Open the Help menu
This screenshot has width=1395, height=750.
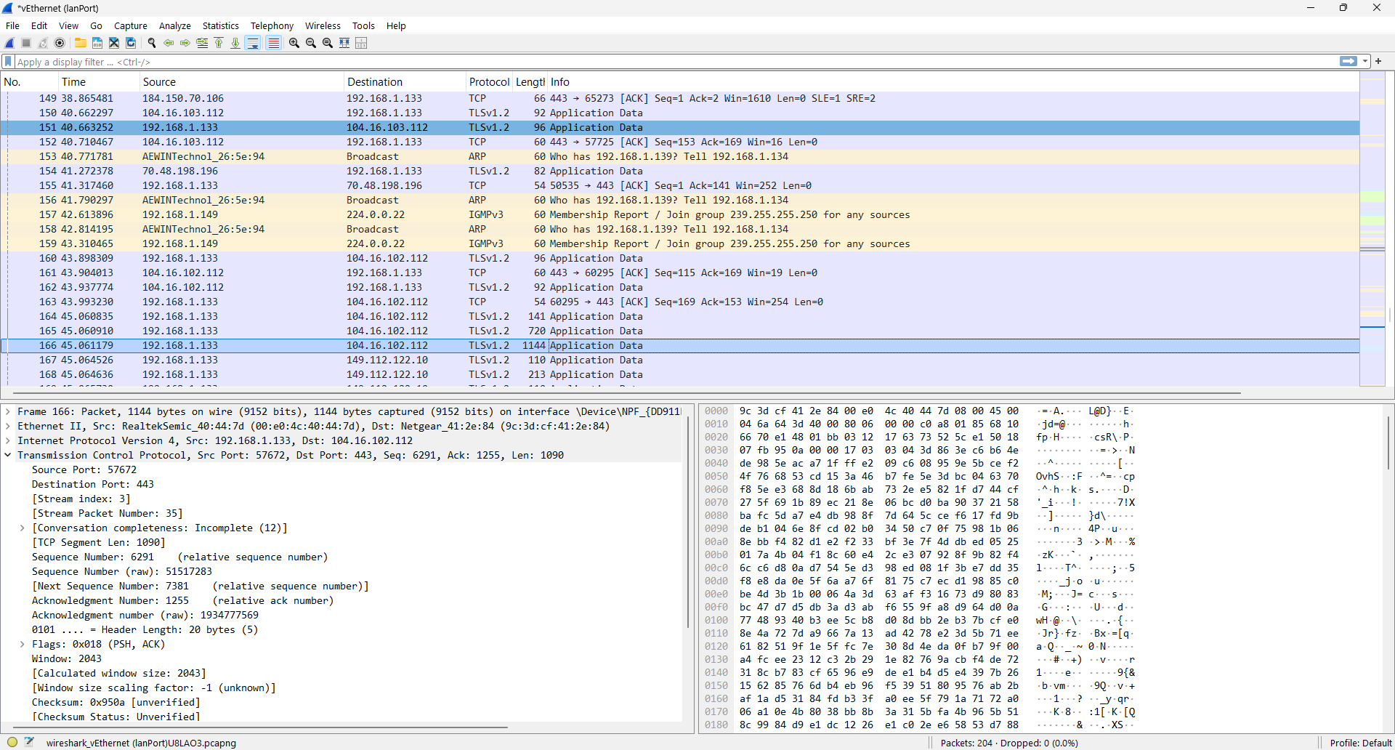(396, 25)
